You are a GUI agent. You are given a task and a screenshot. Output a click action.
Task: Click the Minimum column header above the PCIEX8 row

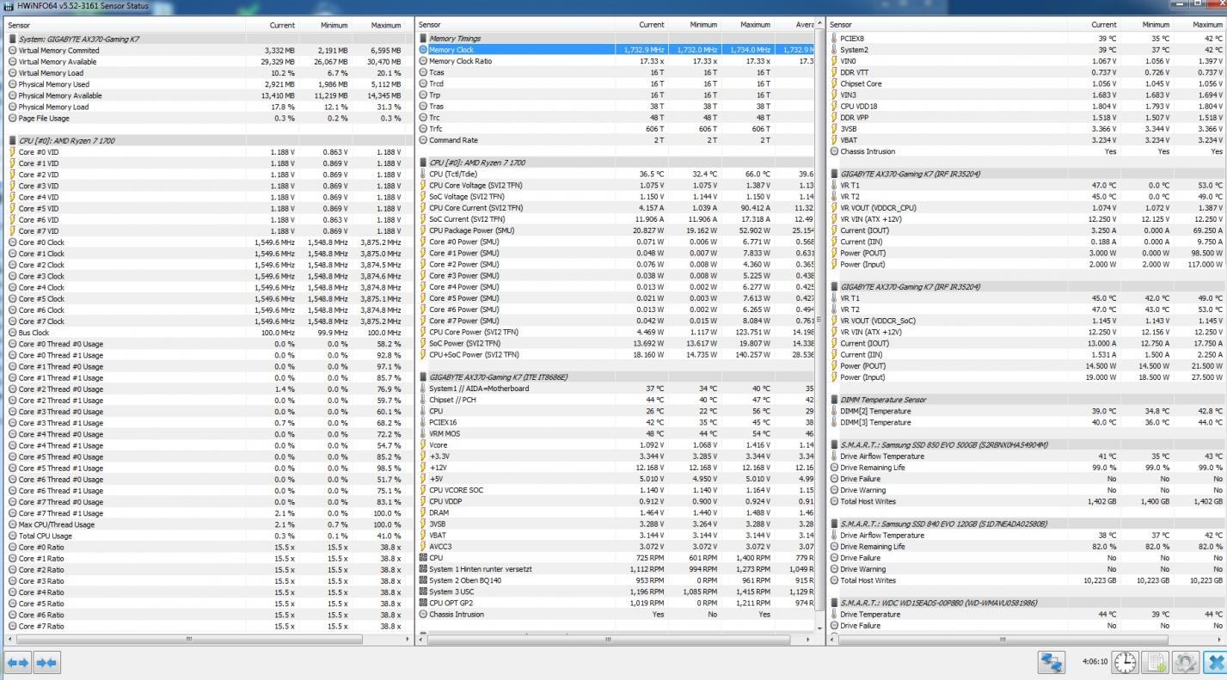pos(1149,25)
